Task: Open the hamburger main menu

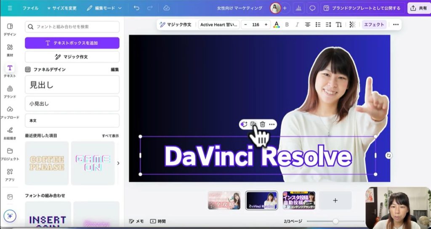Action: click(x=10, y=8)
